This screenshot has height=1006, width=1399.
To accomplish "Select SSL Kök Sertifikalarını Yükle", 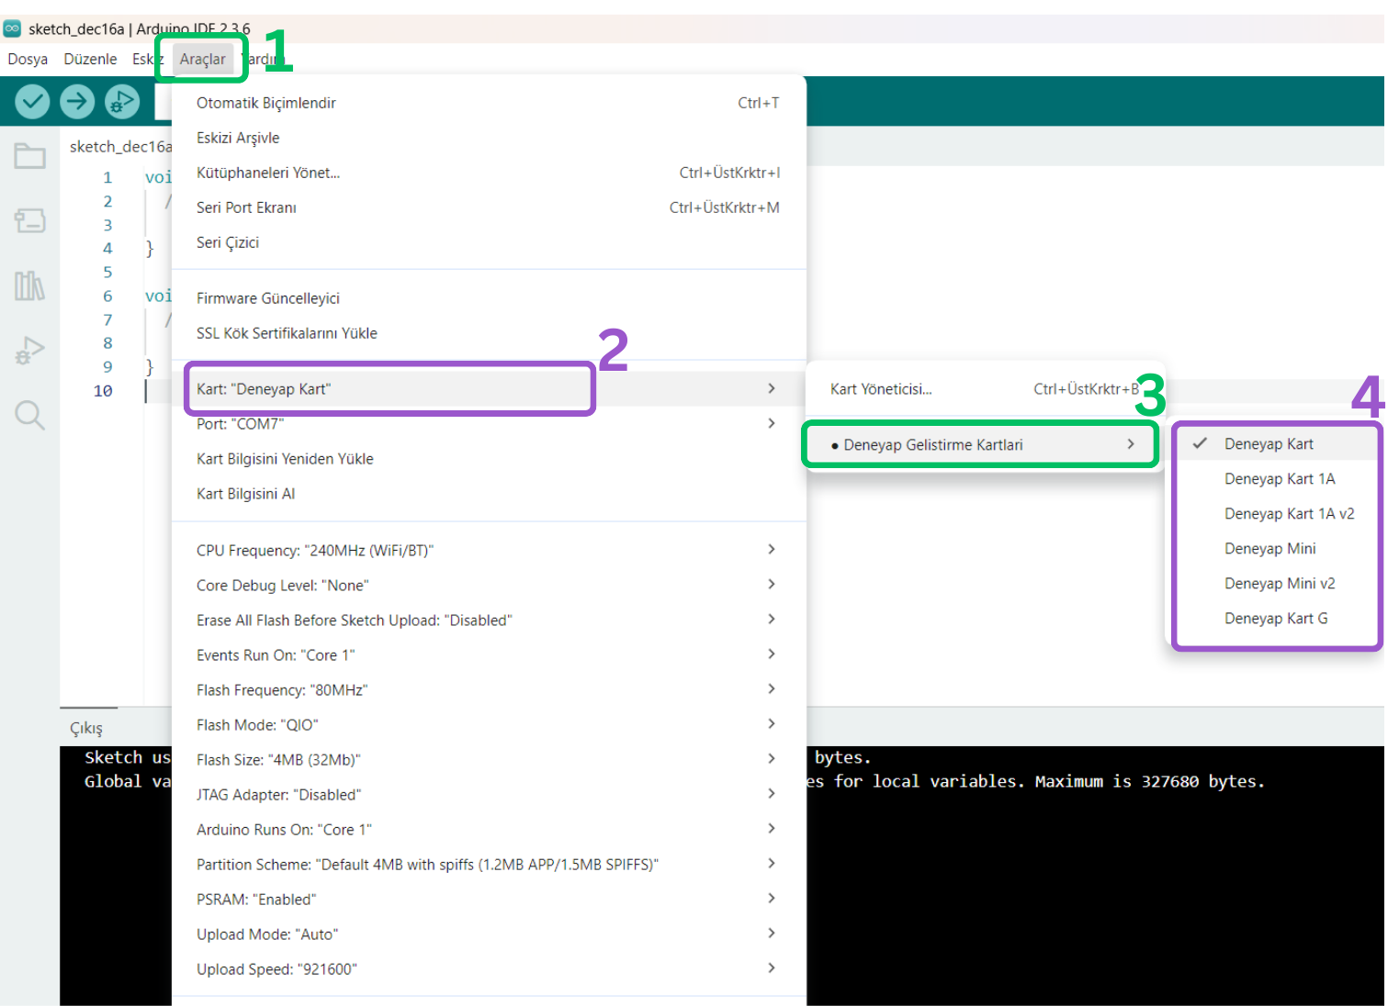I will (489, 333).
